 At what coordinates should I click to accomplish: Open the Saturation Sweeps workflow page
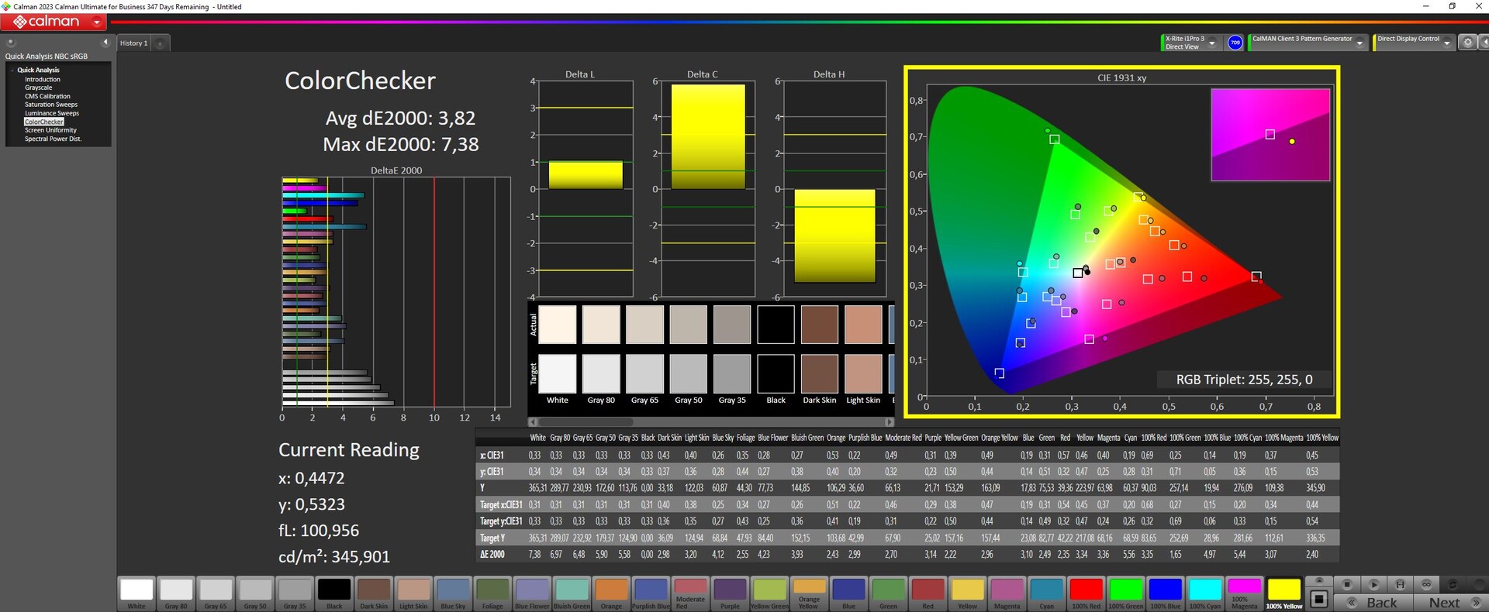(50, 105)
